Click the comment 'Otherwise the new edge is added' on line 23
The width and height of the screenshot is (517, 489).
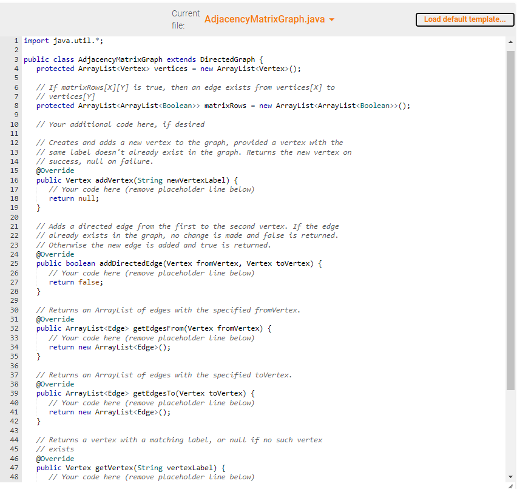(x=154, y=245)
